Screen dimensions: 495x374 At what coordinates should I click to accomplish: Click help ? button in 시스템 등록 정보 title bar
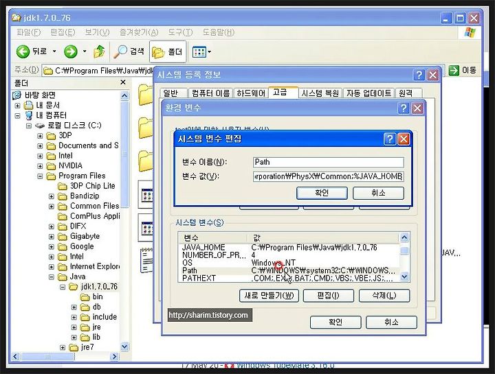[x=419, y=75]
